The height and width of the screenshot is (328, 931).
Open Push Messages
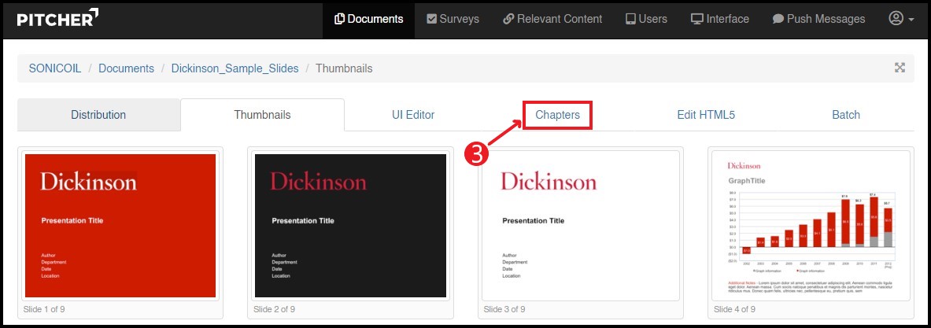(818, 19)
